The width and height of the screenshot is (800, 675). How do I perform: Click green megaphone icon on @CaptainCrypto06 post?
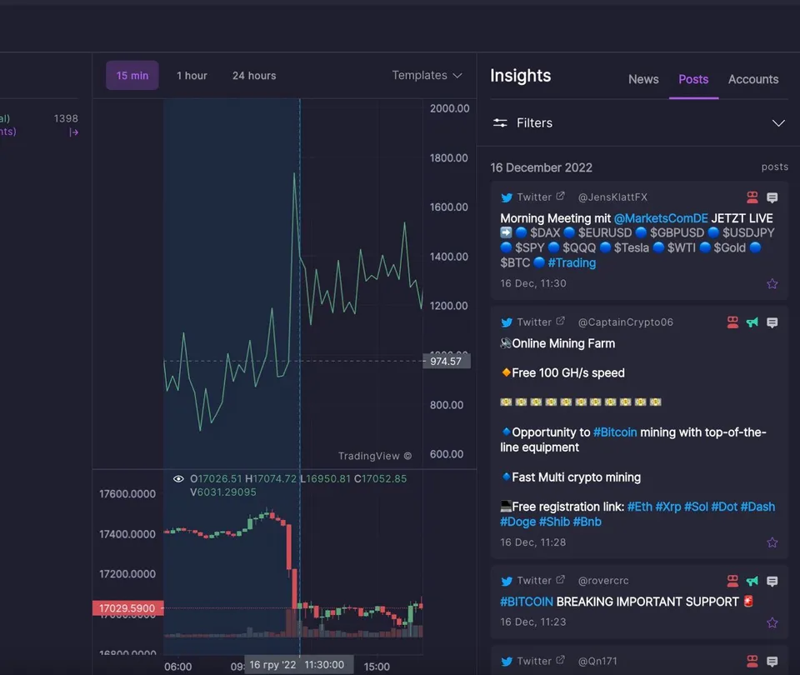pos(752,322)
